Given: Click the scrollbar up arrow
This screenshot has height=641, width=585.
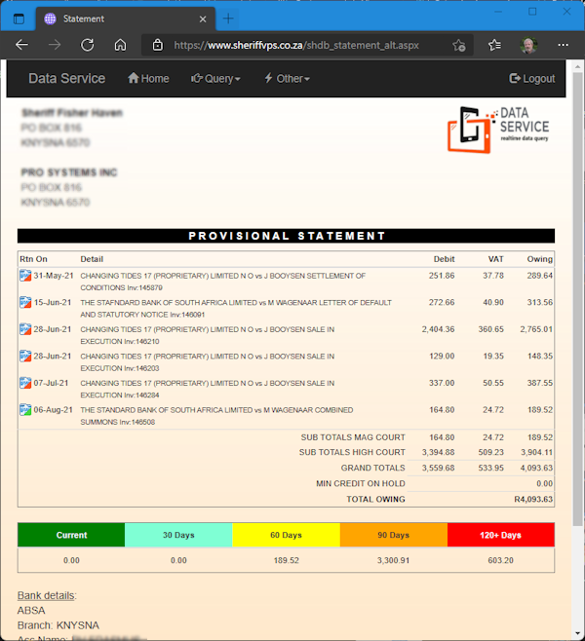Looking at the screenshot, I should (x=577, y=66).
